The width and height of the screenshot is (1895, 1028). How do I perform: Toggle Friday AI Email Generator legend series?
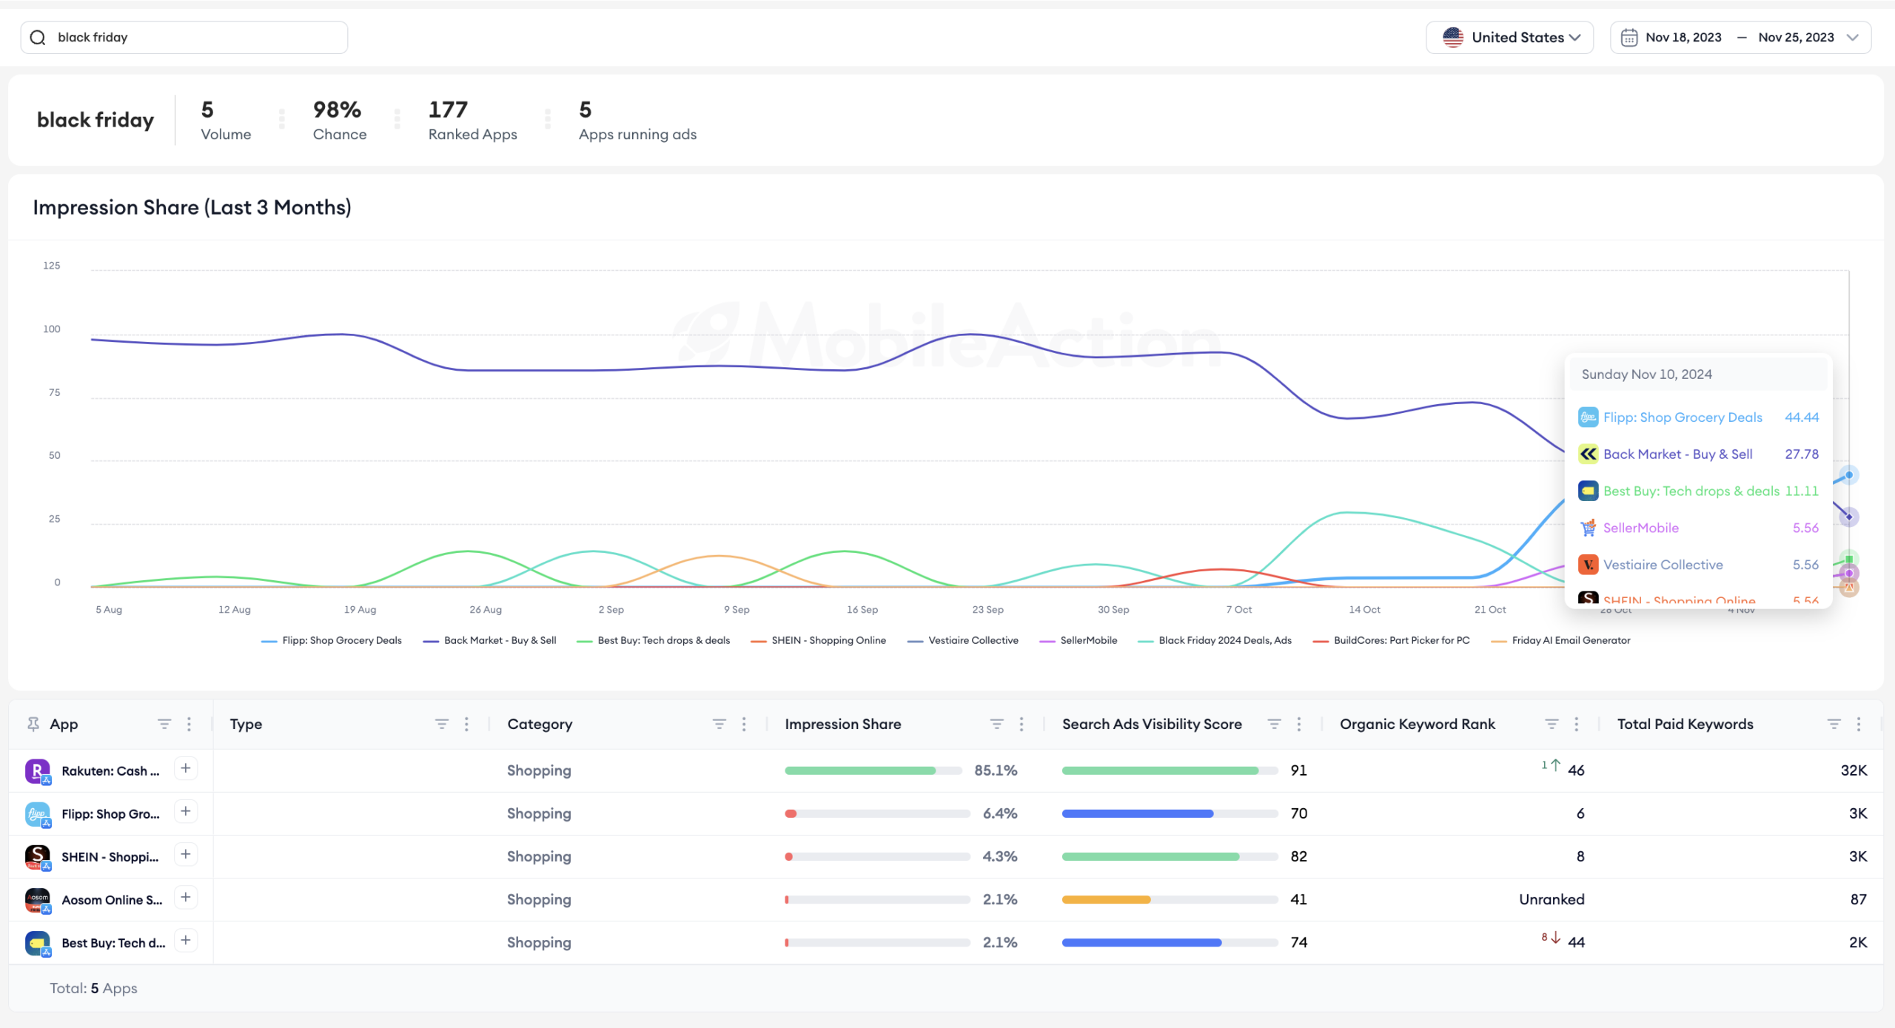point(1561,641)
